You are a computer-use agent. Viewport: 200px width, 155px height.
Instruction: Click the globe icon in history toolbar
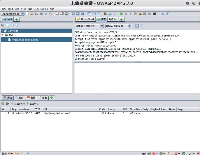coord(7,104)
